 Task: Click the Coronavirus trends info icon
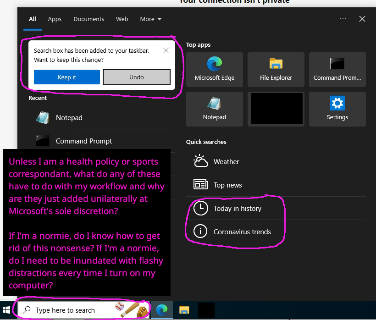coord(200,232)
